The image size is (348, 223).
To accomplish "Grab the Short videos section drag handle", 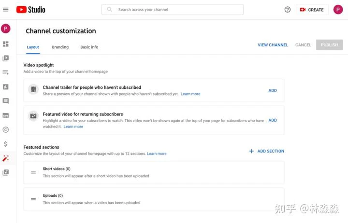I will 33,172.
